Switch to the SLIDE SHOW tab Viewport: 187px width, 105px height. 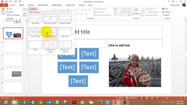[70, 5]
